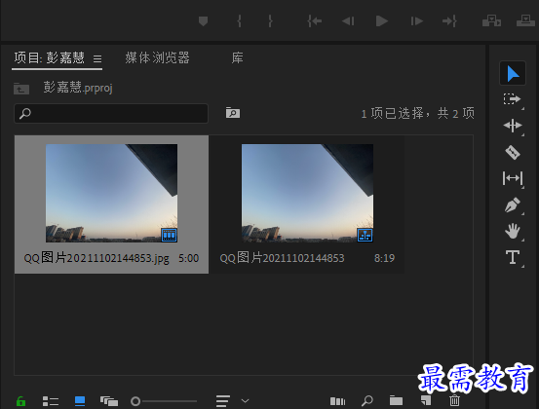The width and height of the screenshot is (539, 409).
Task: Click the sequence name QQ图片2021102144853
Action: (282, 258)
